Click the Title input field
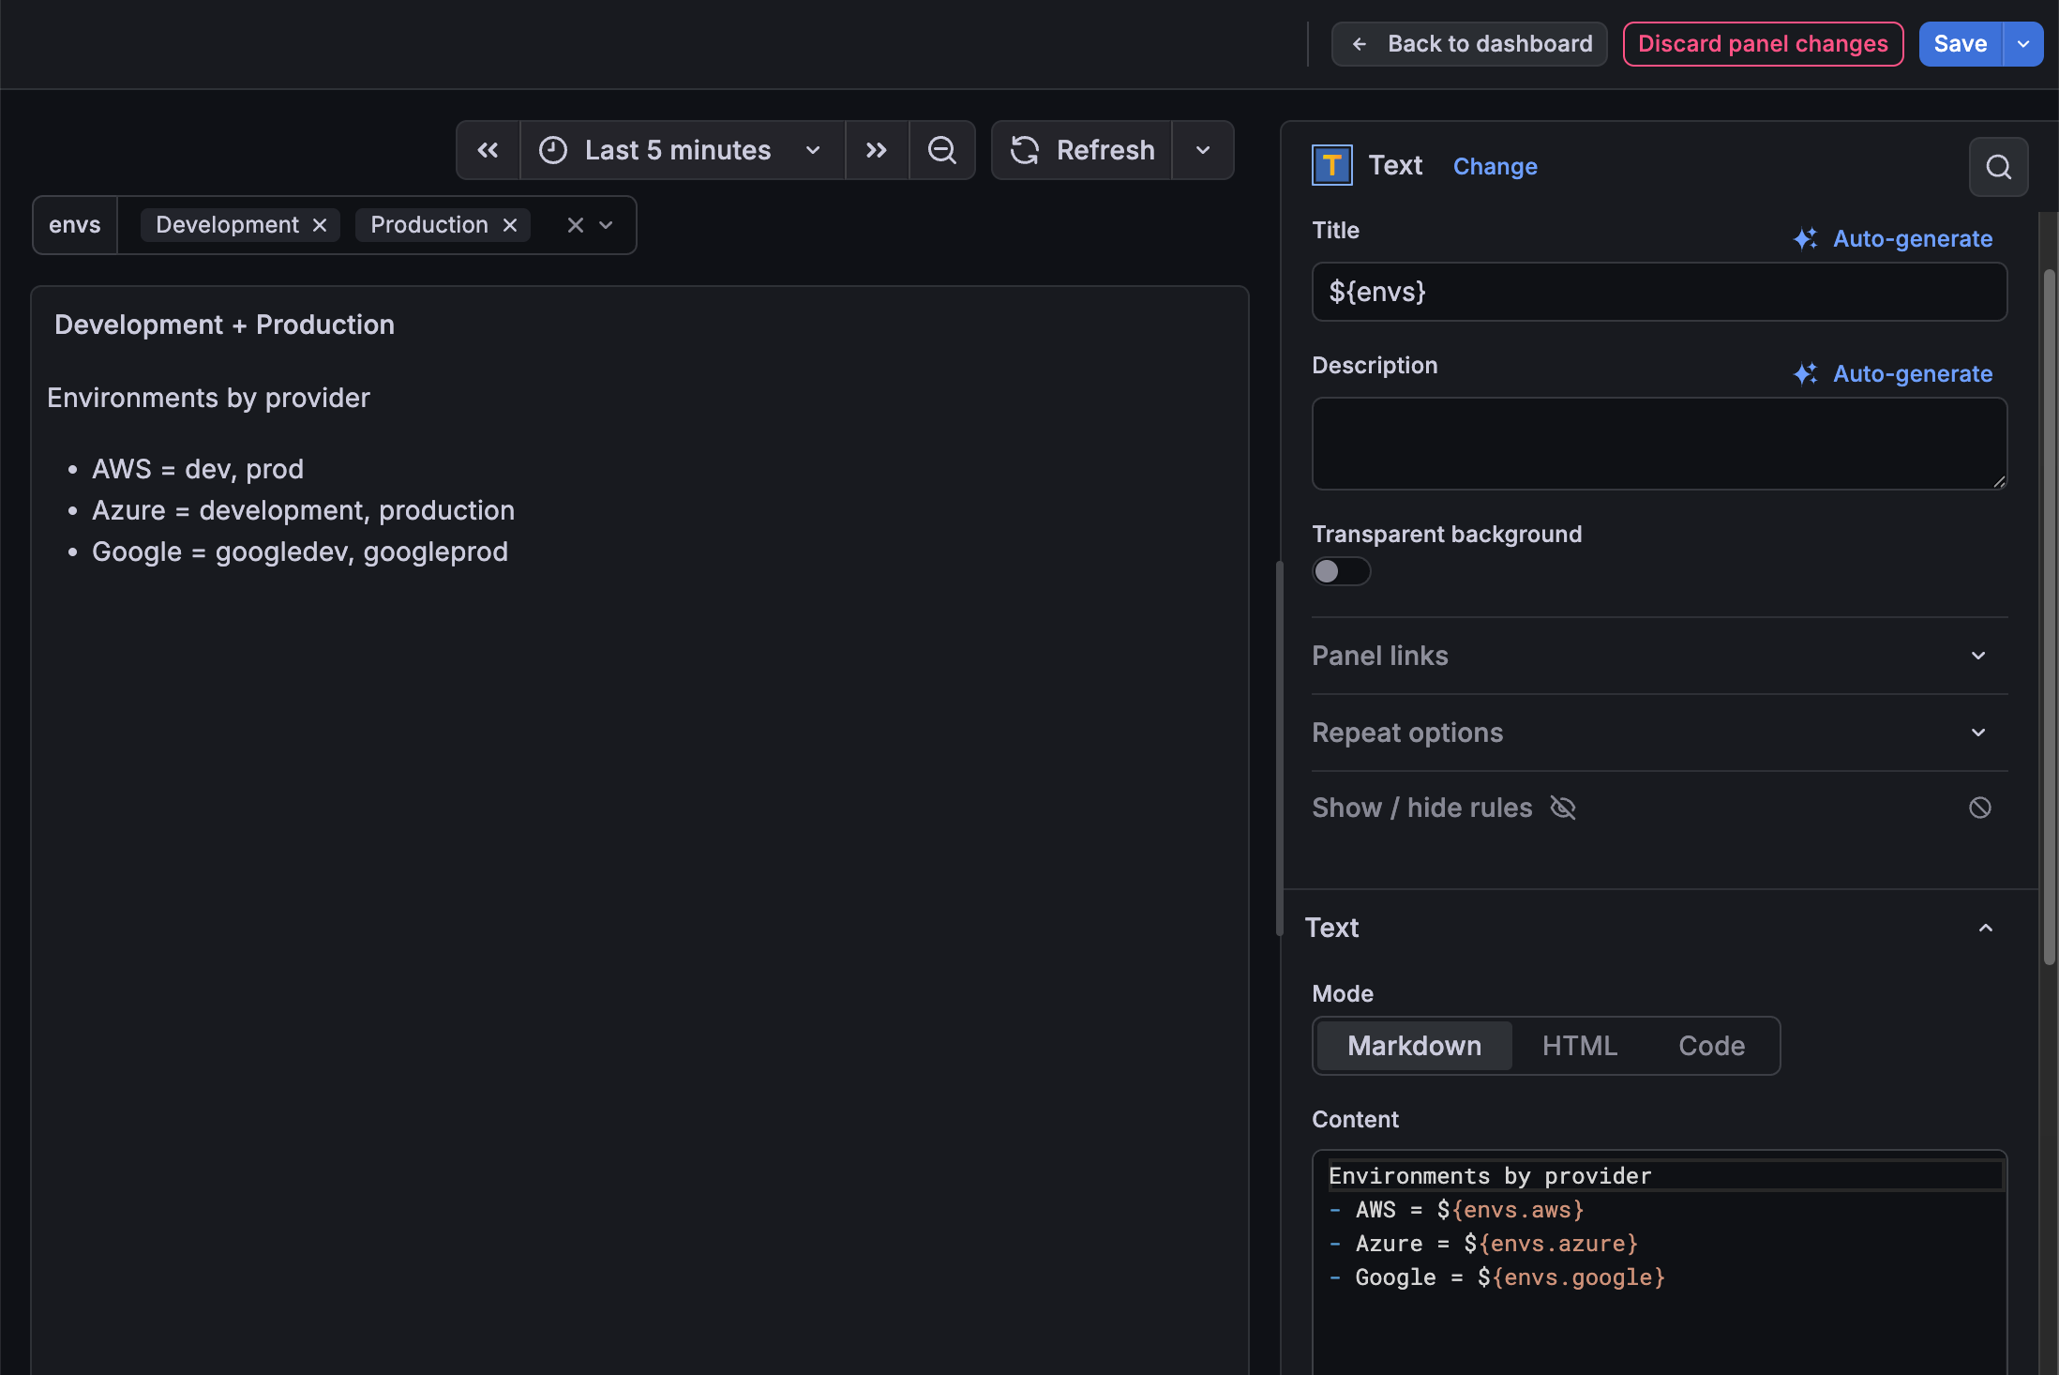Viewport: 2059px width, 1375px height. 1659,292
